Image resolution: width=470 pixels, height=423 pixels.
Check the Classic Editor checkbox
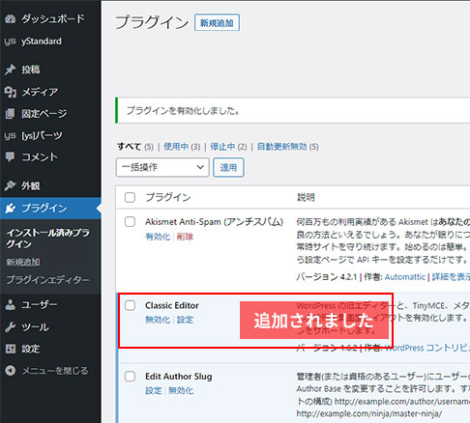click(130, 305)
